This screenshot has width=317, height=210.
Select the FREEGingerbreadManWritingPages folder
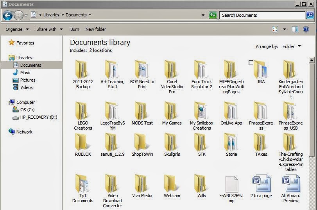click(231, 77)
